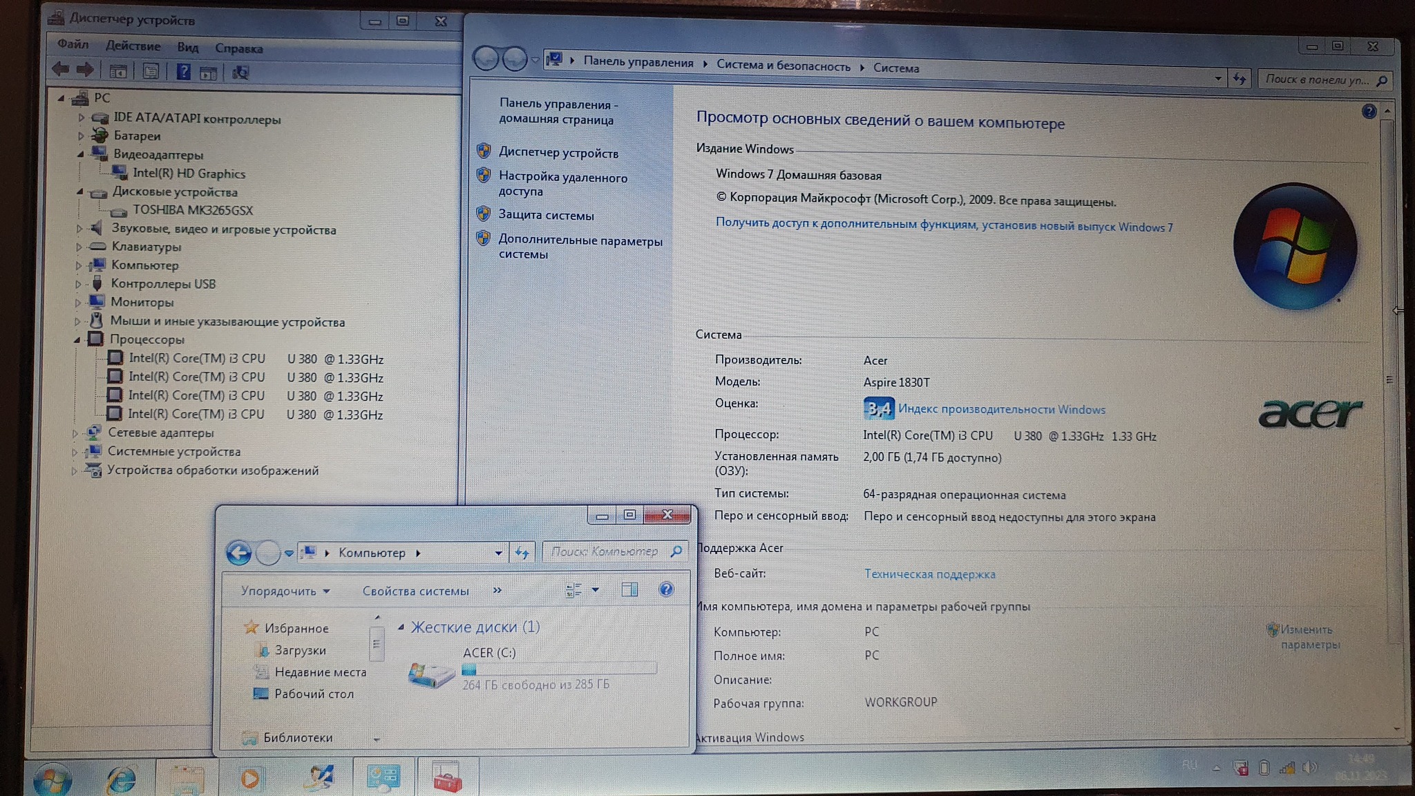Open the Вид menu in Device Manager
Image resolution: width=1415 pixels, height=796 pixels.
187,48
